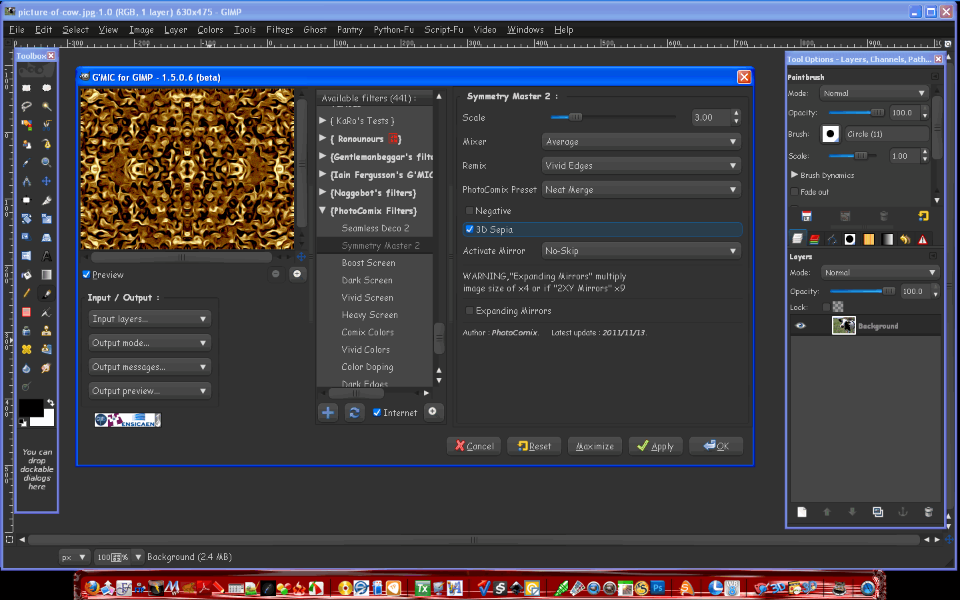Screen dimensions: 960x600
Task: Click the Scale value field showing 3.00
Action: pos(712,117)
